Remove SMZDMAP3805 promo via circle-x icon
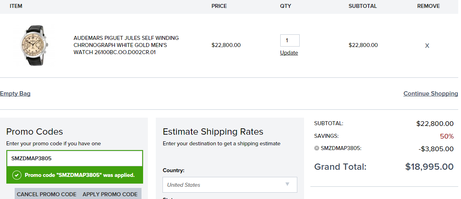The height and width of the screenshot is (199, 461). click(x=317, y=148)
